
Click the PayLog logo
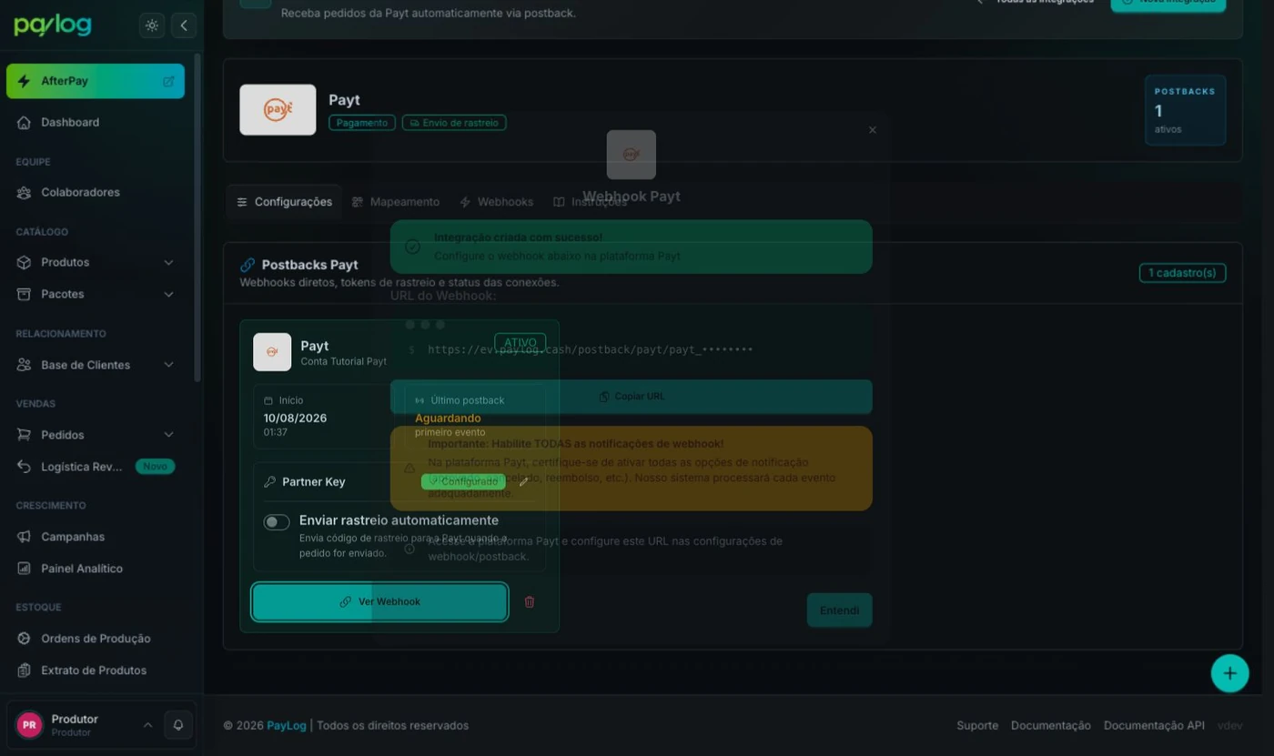pyautogui.click(x=53, y=25)
